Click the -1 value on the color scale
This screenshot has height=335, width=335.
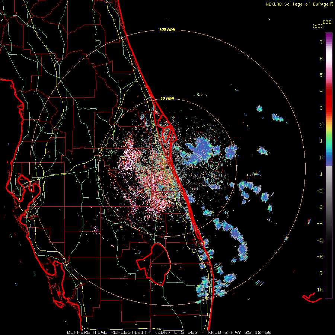coord(320,174)
